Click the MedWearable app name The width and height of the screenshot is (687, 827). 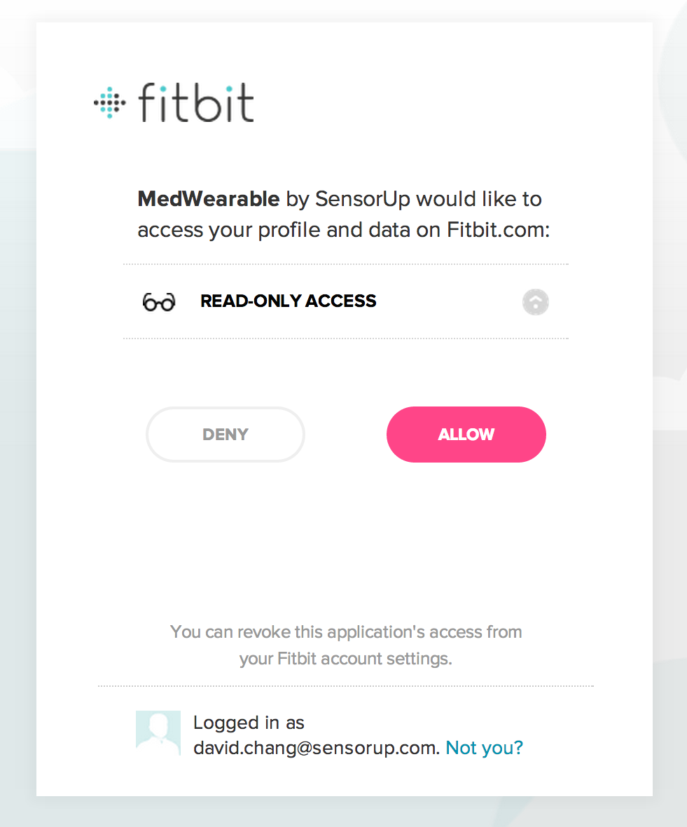click(x=209, y=199)
